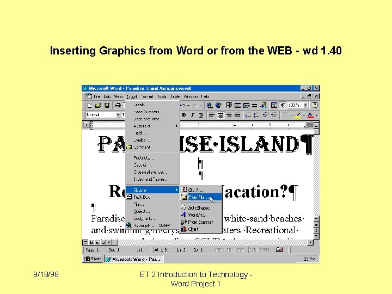This screenshot has height=294, width=392.
Task: Click the tab alignment selector on ruler
Action: coord(86,125)
